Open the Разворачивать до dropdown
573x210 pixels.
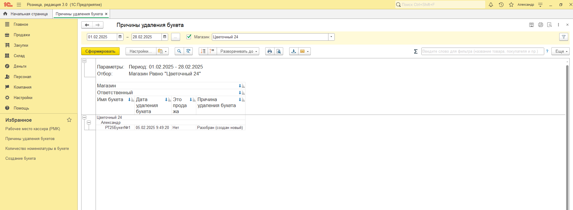pyautogui.click(x=238, y=51)
